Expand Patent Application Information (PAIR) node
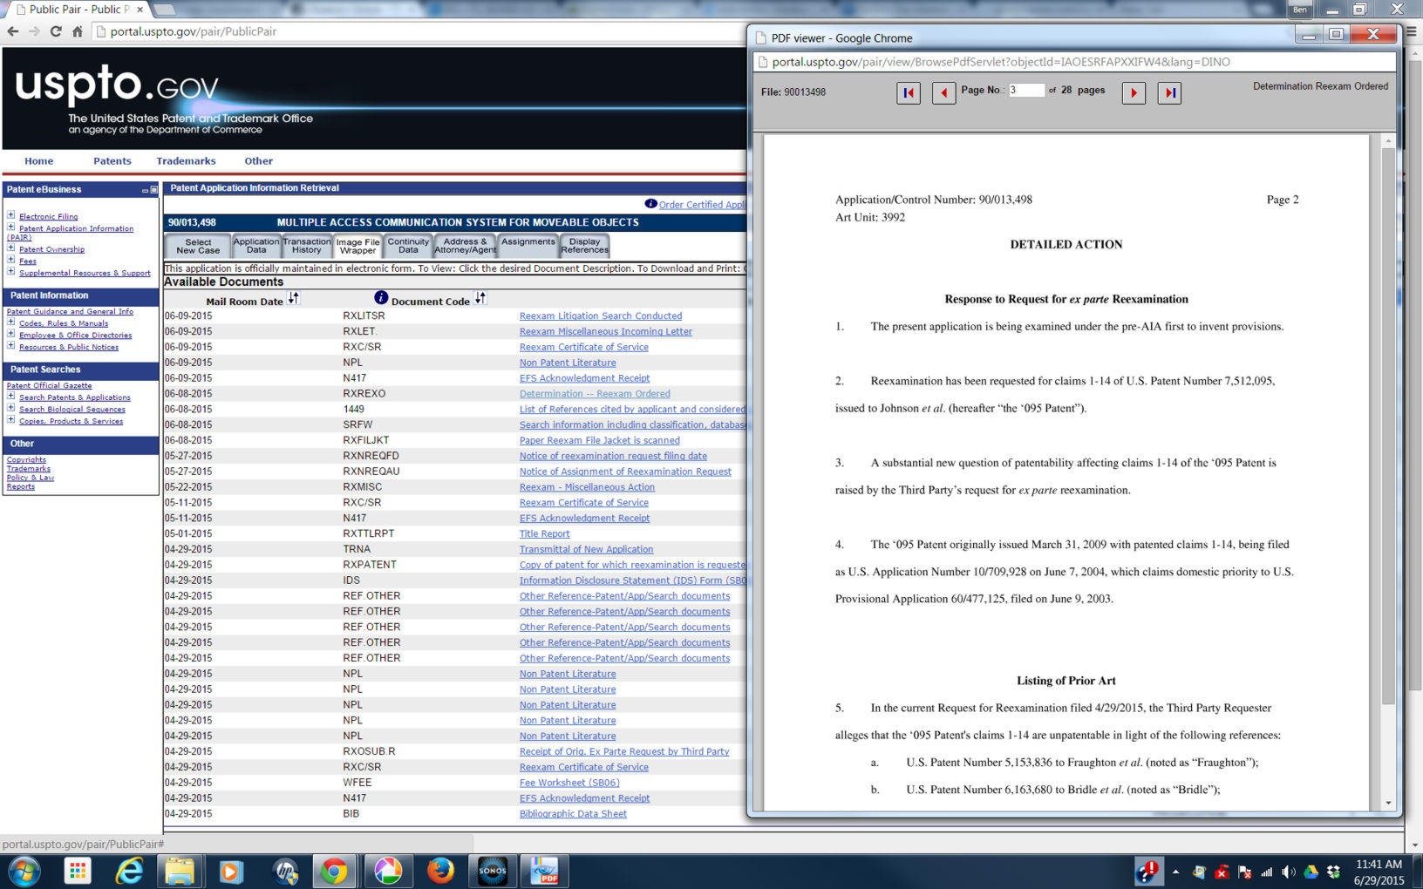 tap(11, 227)
